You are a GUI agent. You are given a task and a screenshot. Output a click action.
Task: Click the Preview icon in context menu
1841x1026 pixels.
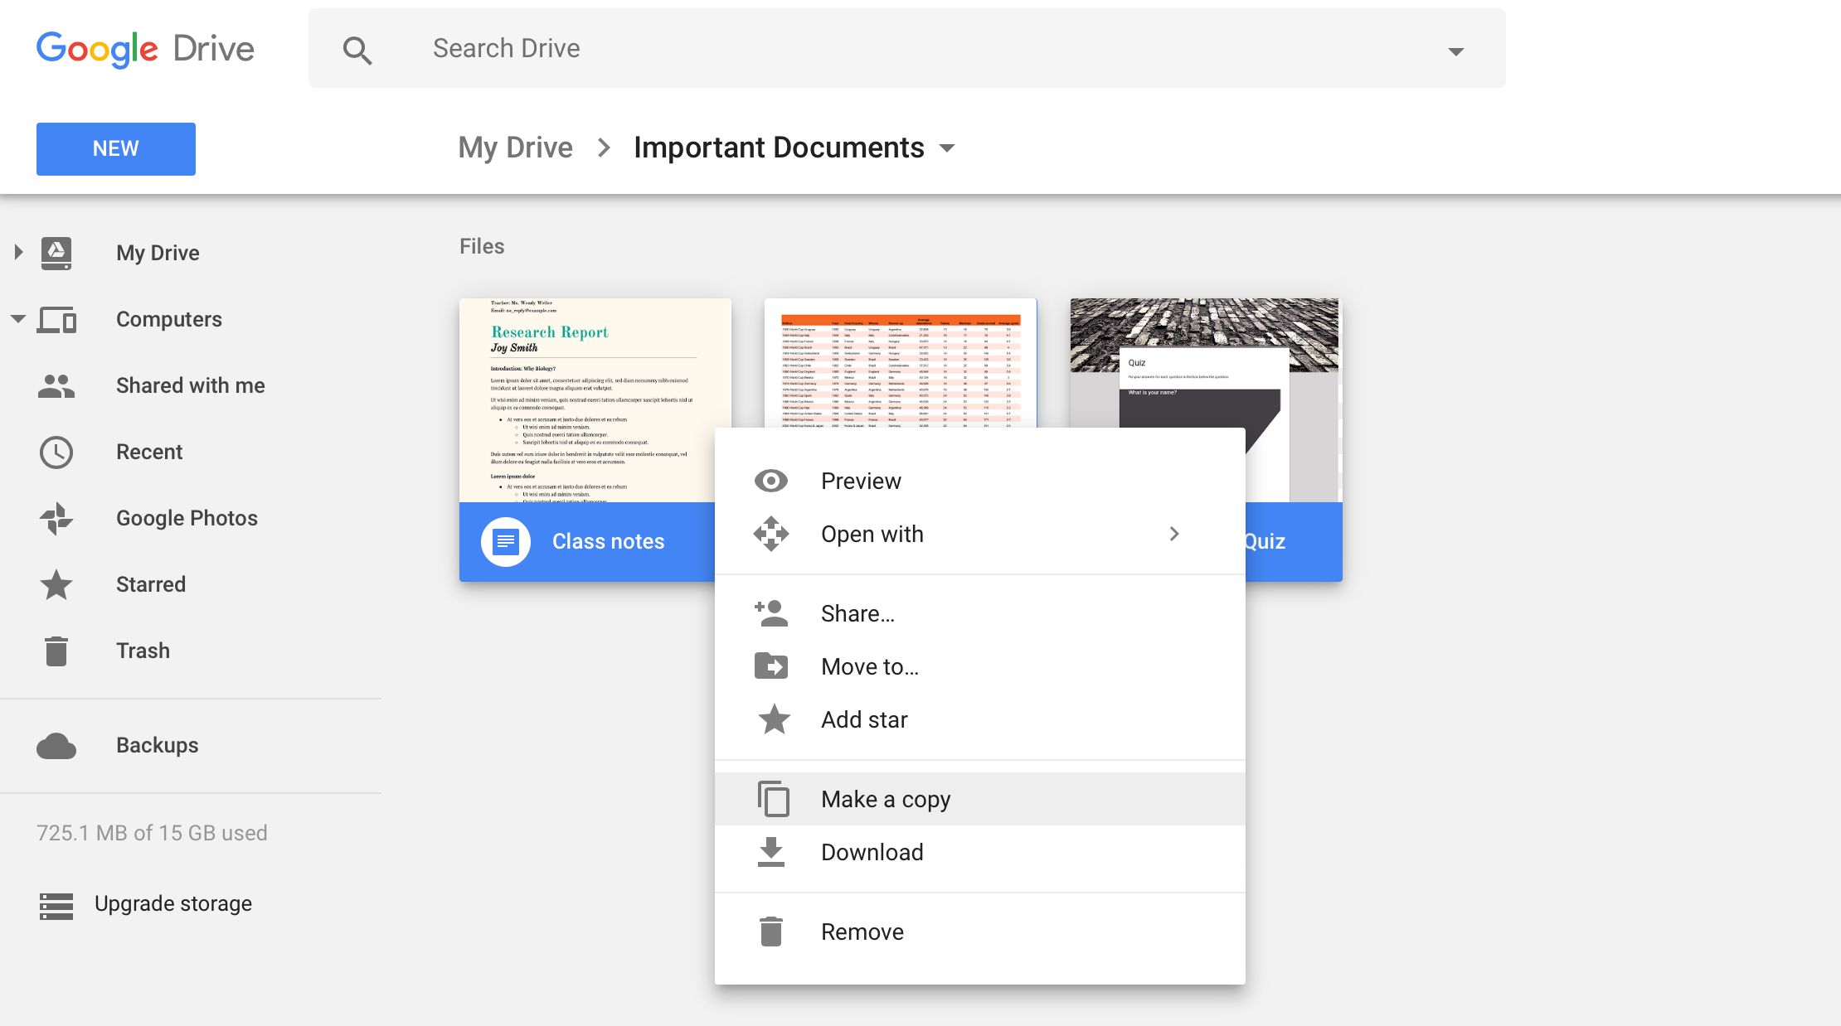pos(771,480)
